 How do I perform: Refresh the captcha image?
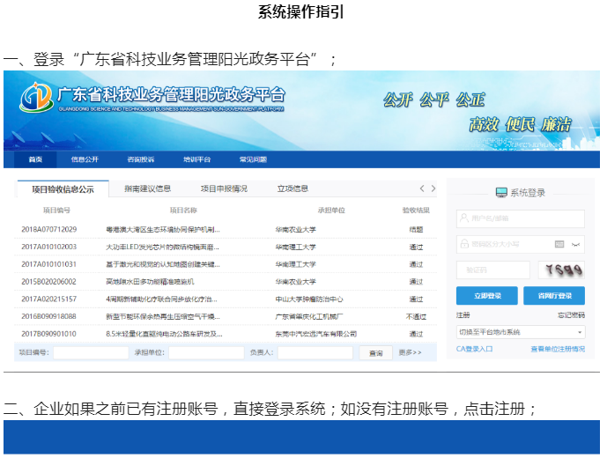point(561,270)
